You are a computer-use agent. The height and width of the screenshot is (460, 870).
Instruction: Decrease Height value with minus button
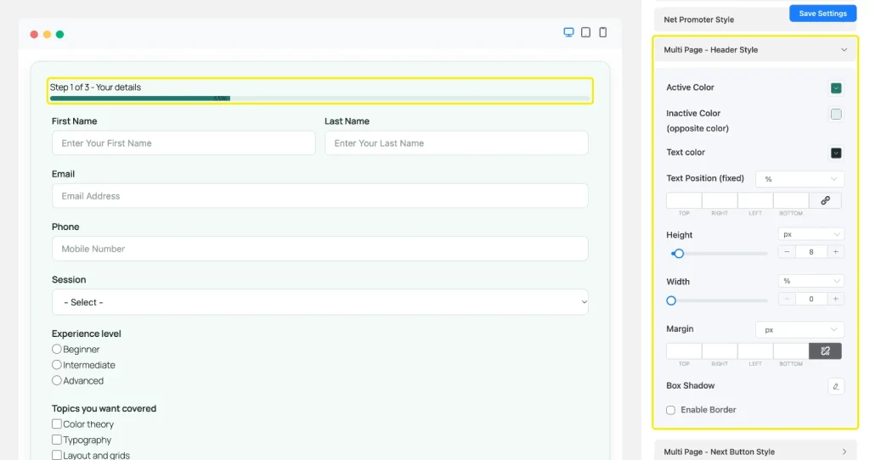pyautogui.click(x=787, y=252)
